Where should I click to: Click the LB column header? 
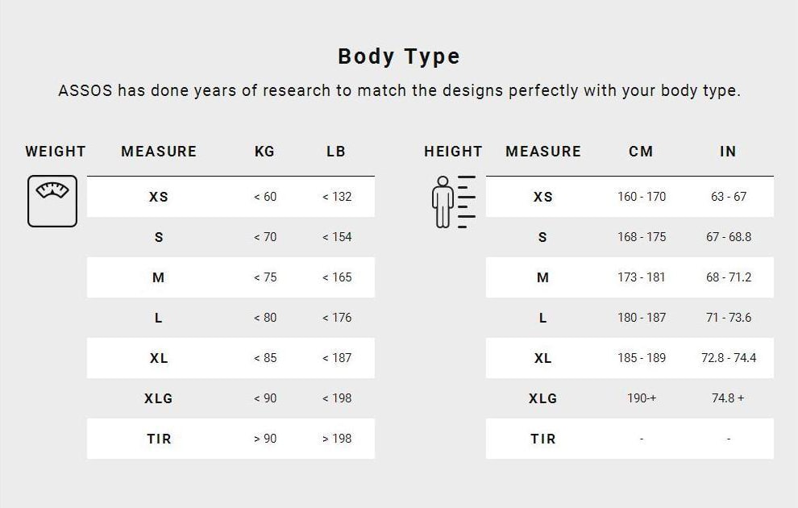point(336,152)
